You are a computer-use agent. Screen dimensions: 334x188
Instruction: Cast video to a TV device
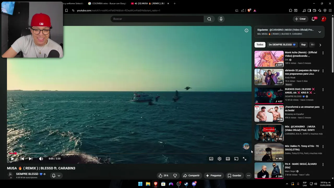236,159
